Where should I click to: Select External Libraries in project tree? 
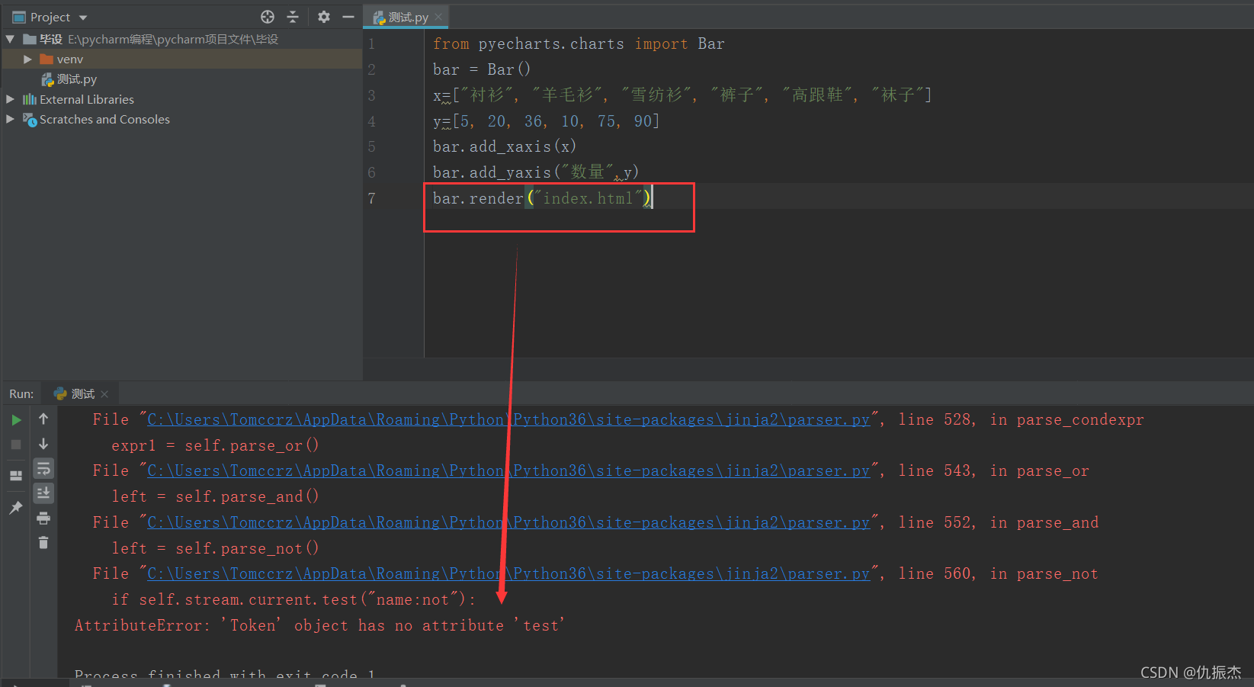86,99
